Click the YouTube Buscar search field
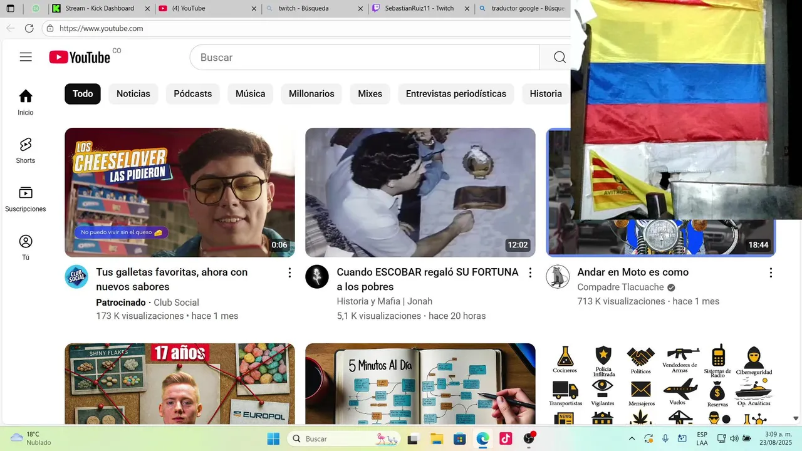 (x=365, y=57)
